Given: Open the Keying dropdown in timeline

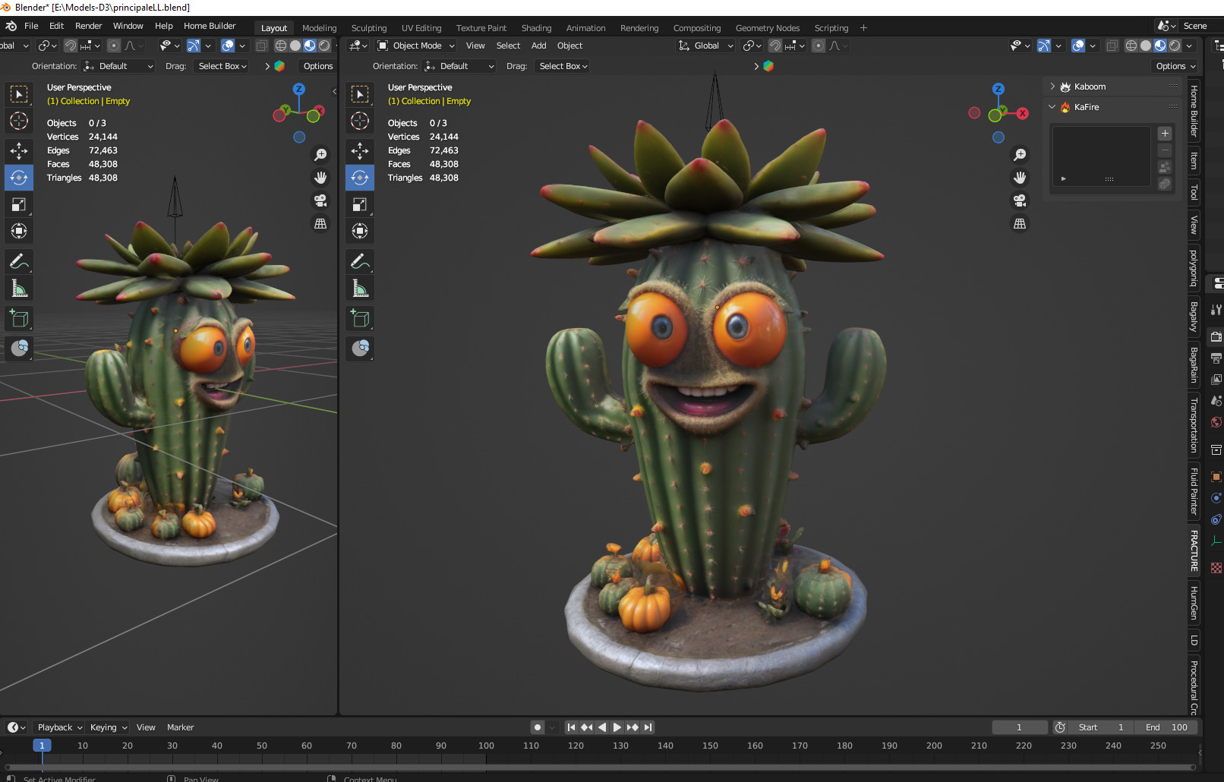Looking at the screenshot, I should click(x=109, y=727).
